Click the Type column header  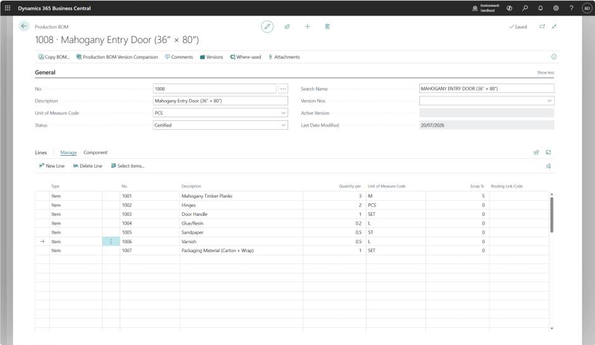tap(56, 186)
